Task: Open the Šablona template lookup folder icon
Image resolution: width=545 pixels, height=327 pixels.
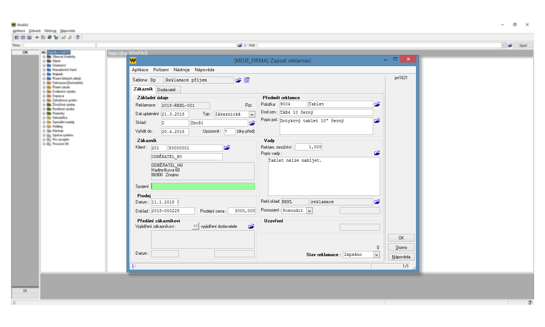Action: (238, 80)
